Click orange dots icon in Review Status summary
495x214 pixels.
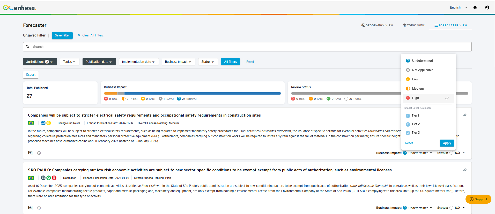[x=311, y=99]
